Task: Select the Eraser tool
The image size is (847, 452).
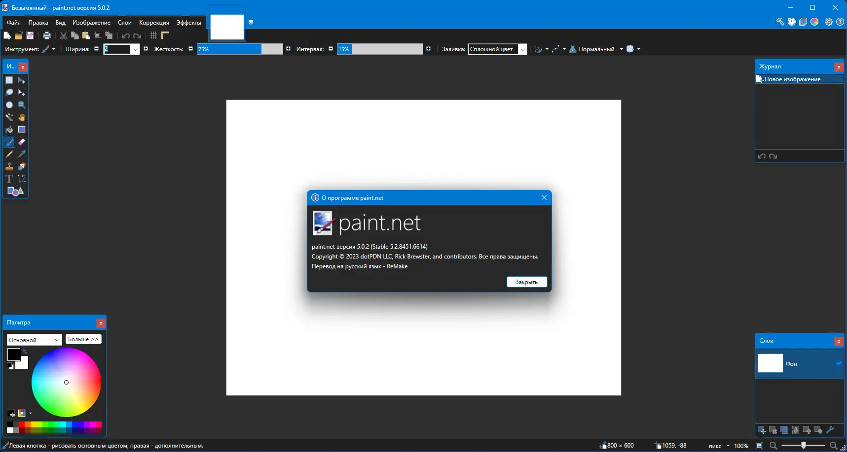Action: (x=22, y=142)
